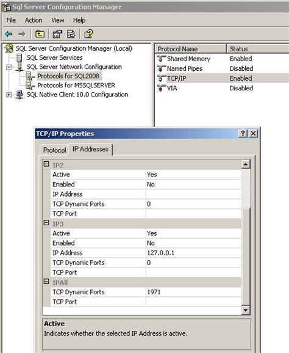This screenshot has height=353, width=289.
Task: Open the File menu
Action: pyautogui.click(x=11, y=20)
